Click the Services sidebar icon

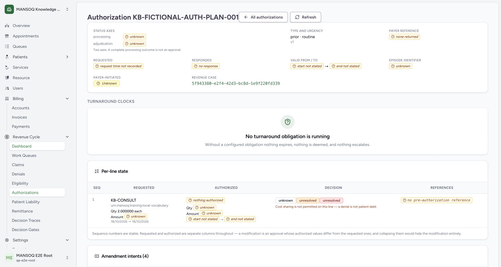tap(7, 67)
